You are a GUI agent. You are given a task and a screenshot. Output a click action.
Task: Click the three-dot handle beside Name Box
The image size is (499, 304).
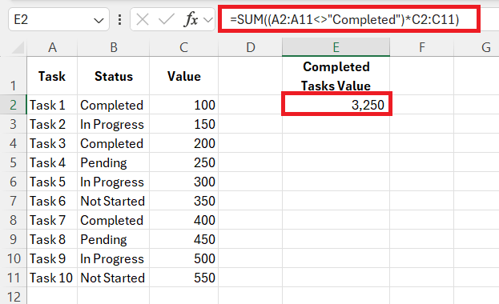119,20
